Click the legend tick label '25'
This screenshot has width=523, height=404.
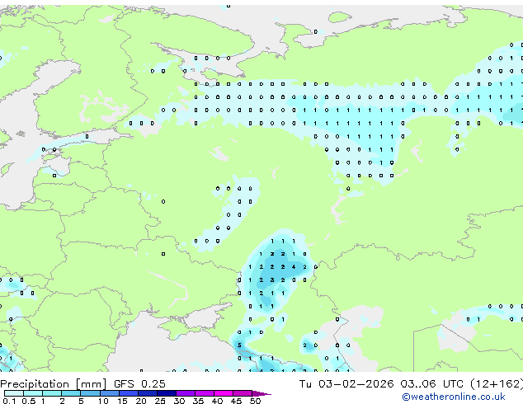click(160, 401)
